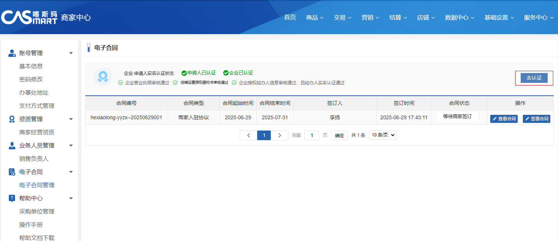The height and width of the screenshot is (241, 558).
Task: Click the certification medal icon
Action: [103, 76]
